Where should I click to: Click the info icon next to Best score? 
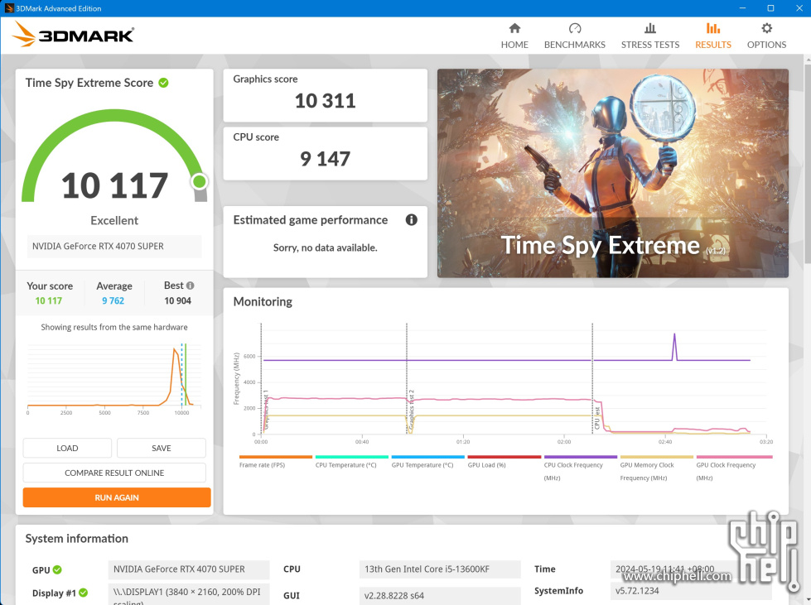click(x=191, y=286)
